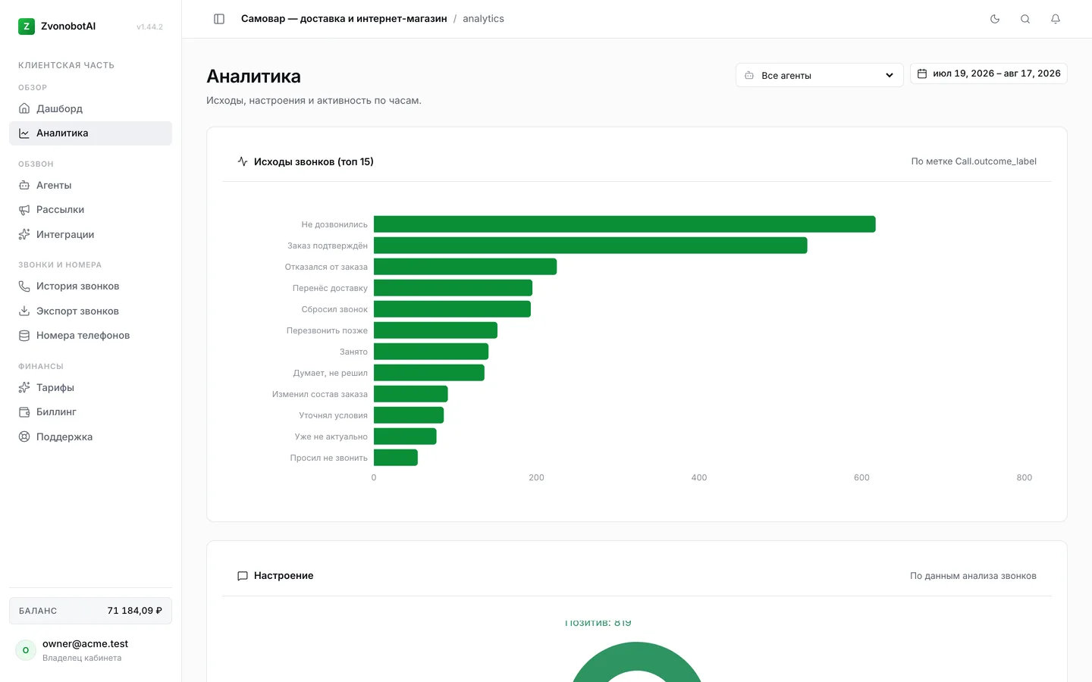Click the robot icon in agents selector
The width and height of the screenshot is (1092, 682).
[x=749, y=76]
